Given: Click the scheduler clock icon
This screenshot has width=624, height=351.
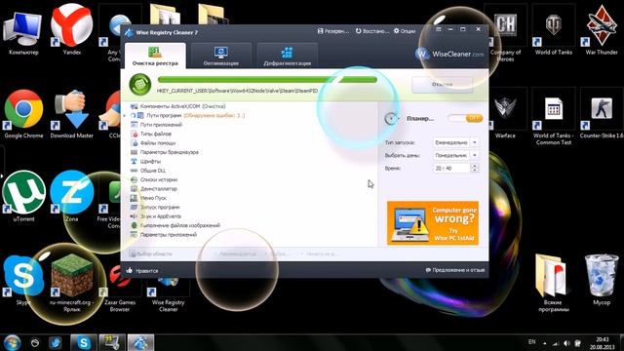Looking at the screenshot, I should [x=392, y=118].
